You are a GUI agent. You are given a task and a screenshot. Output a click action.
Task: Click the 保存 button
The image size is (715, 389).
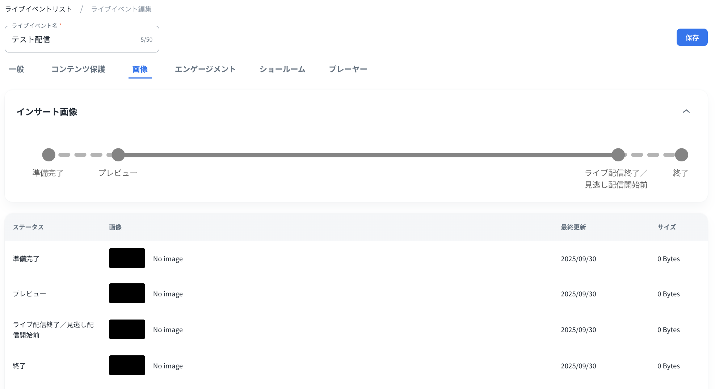(x=691, y=38)
